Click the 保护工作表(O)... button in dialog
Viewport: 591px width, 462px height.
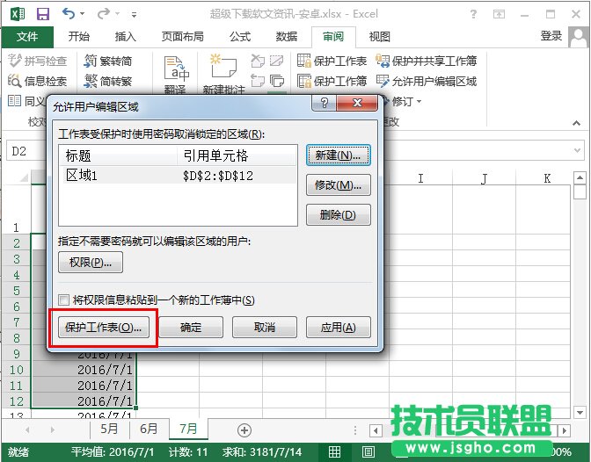coord(104,328)
